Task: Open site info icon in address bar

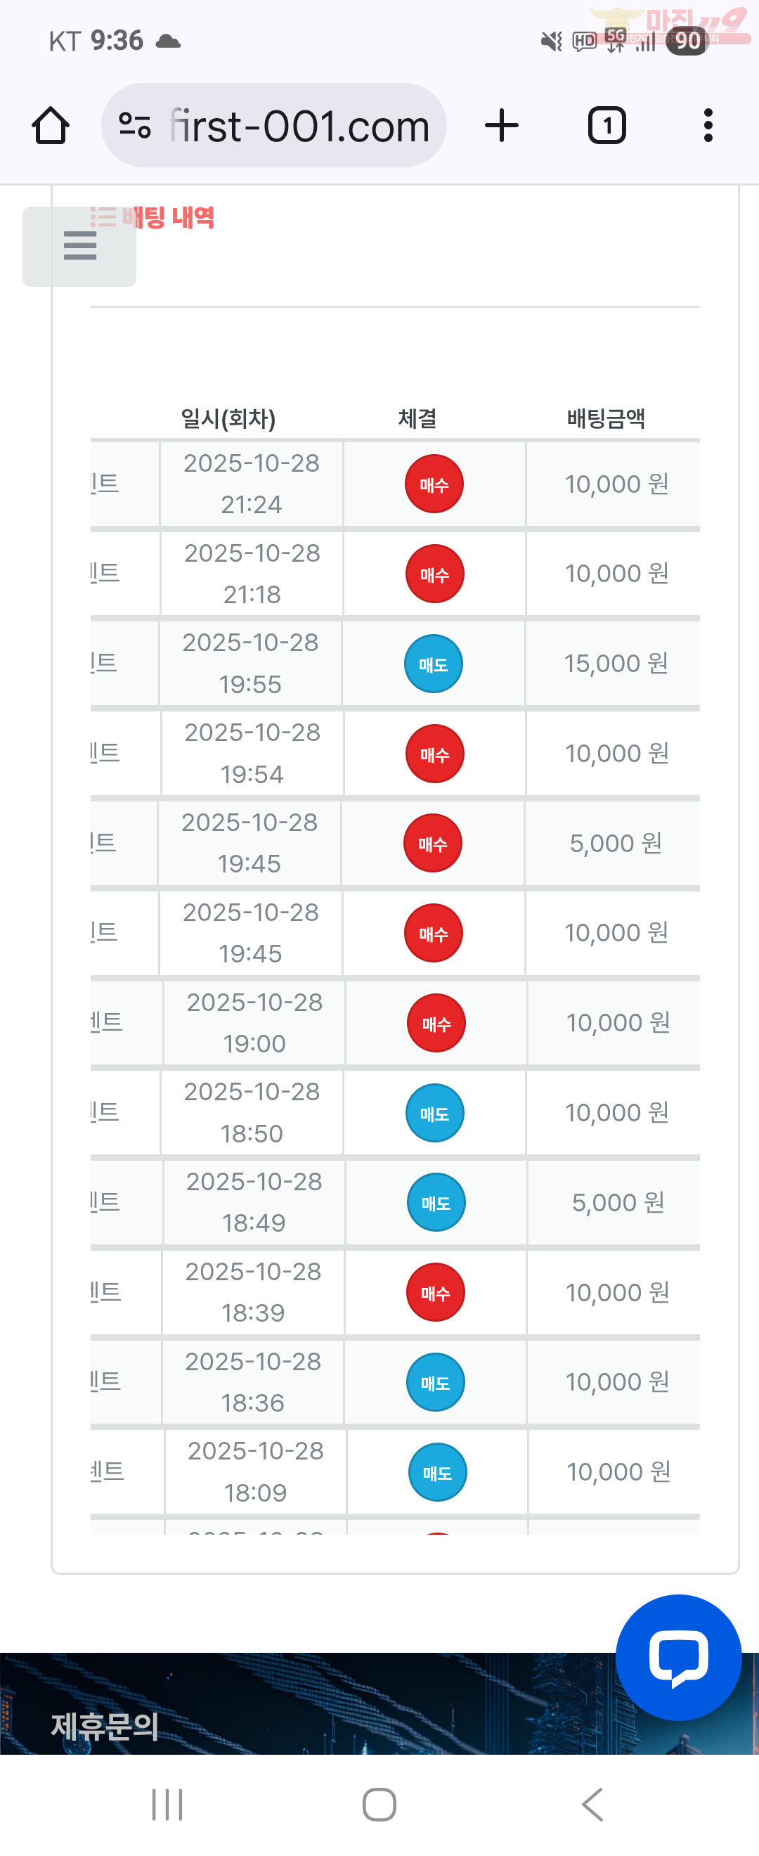Action: 135,126
